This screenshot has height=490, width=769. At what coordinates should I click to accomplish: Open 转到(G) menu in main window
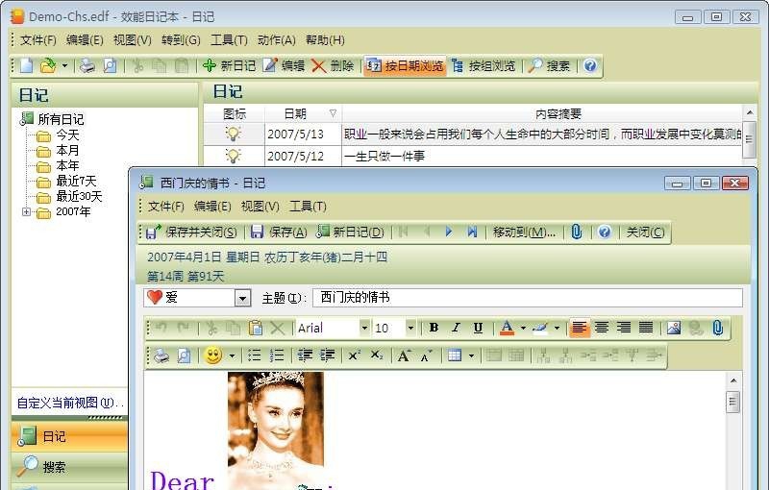(181, 40)
